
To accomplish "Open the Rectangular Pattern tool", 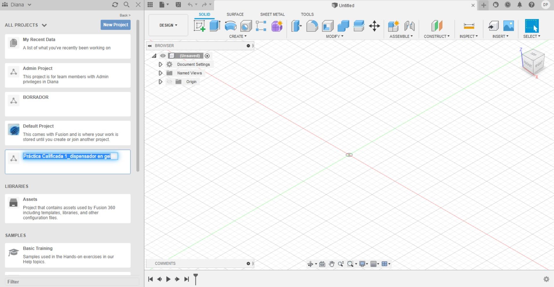I will (261, 26).
